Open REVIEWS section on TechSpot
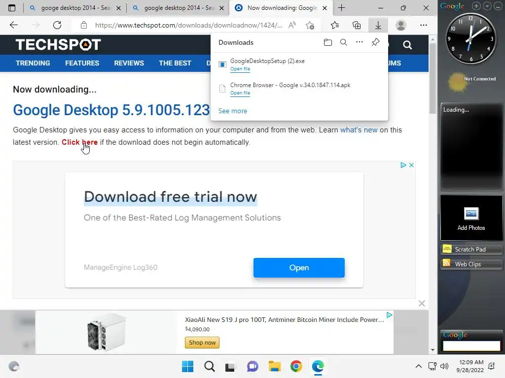The image size is (505, 378). pyautogui.click(x=129, y=63)
